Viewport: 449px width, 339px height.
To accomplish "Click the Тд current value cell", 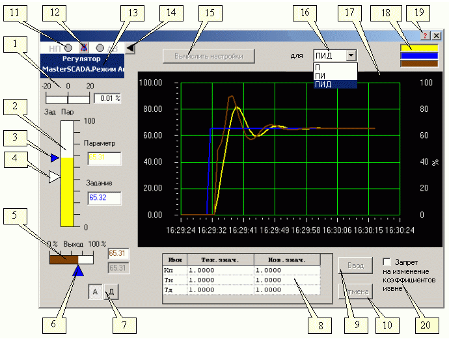I will click(220, 290).
